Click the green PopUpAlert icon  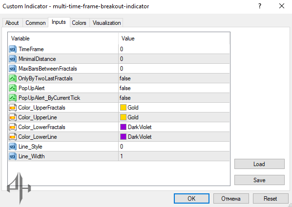[13, 88]
